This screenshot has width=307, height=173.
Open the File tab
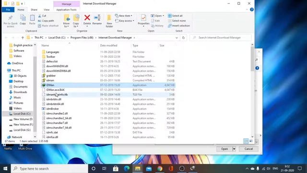8,10
